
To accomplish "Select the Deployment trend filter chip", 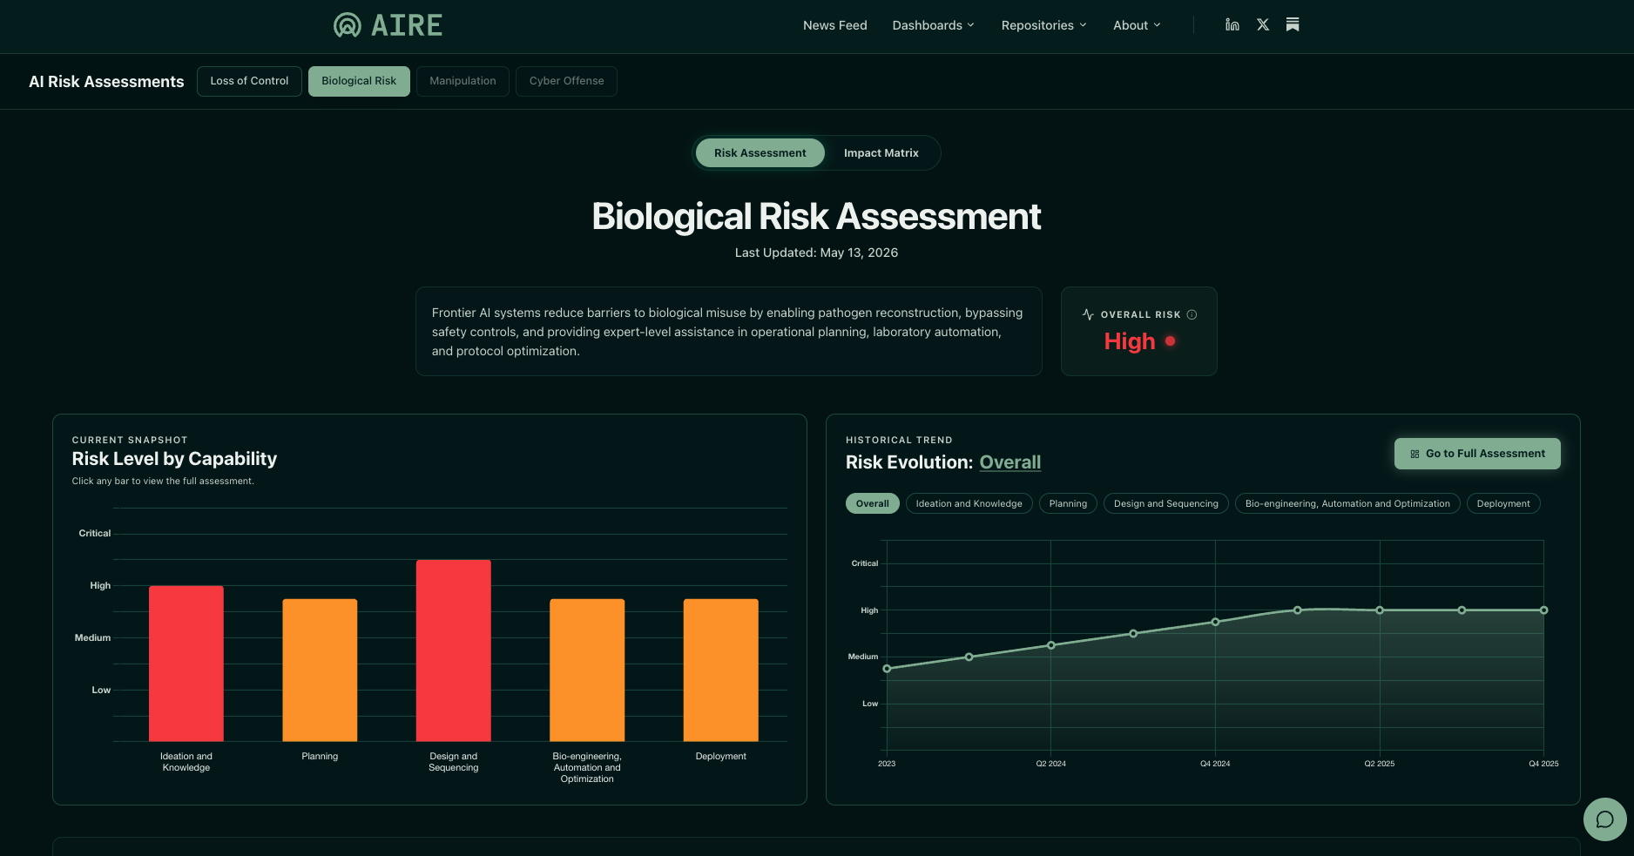I will click(1503, 503).
